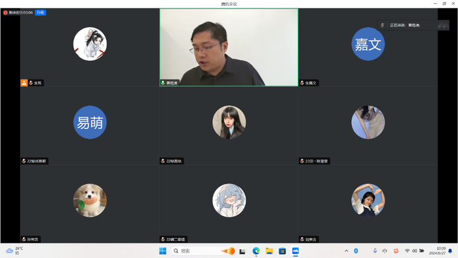Viewport: 458px width, 258px height.
Task: Click the Tencent Meeting logo in the speaking bar
Action: [443, 26]
